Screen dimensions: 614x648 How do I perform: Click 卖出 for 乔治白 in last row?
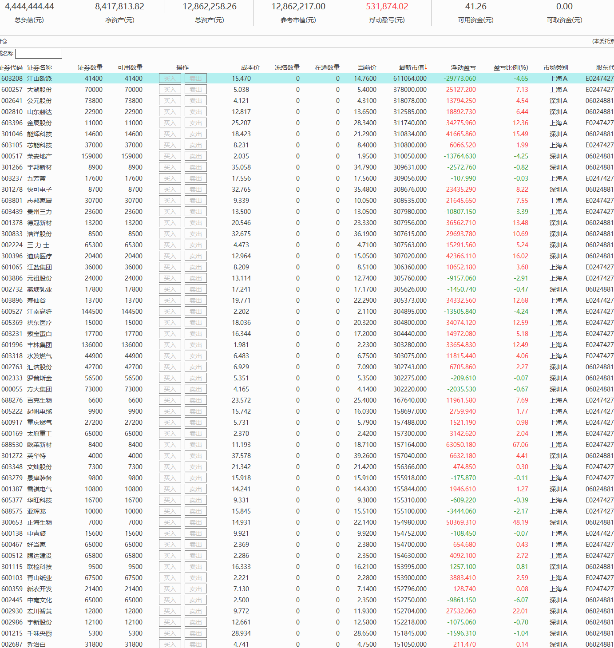coord(195,644)
